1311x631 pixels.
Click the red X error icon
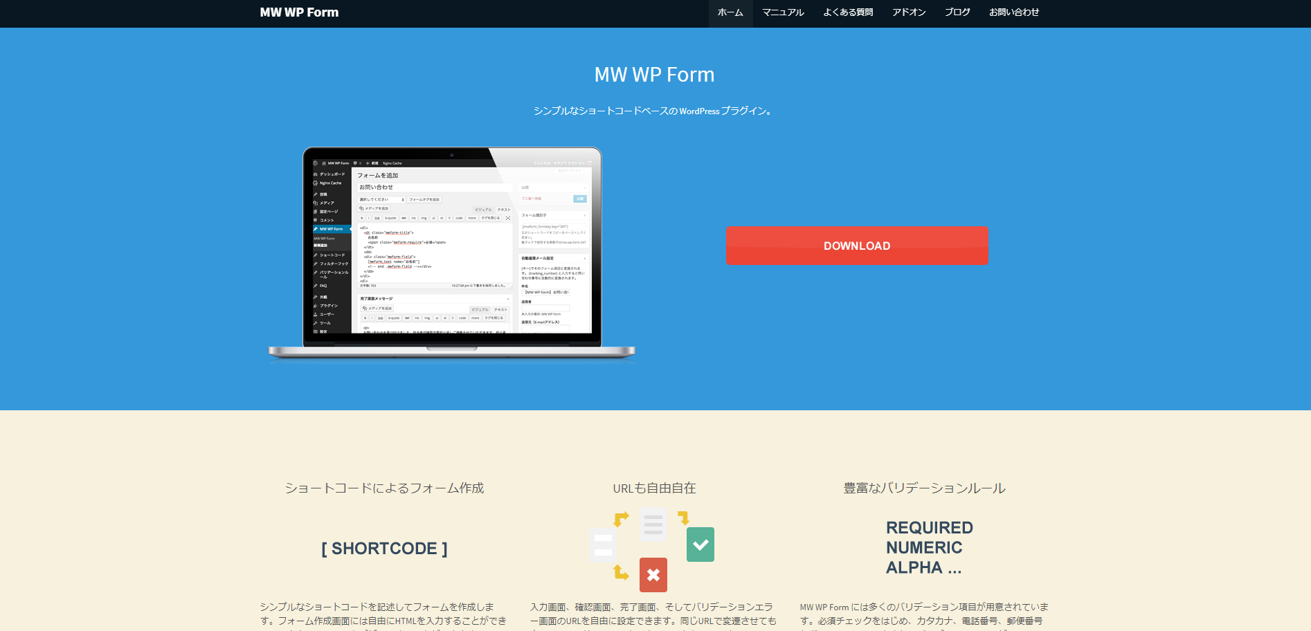[x=653, y=575]
